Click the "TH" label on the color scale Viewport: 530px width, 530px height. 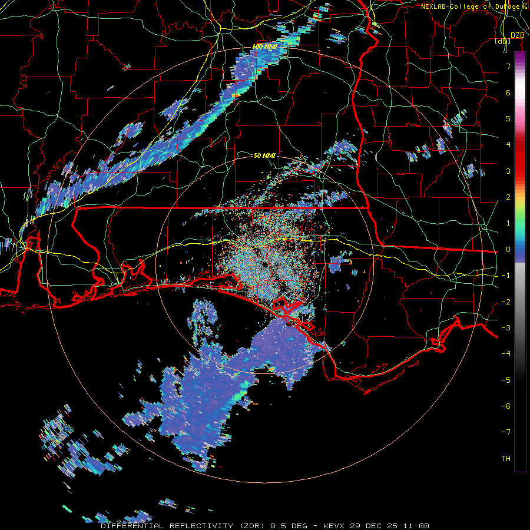(x=506, y=459)
